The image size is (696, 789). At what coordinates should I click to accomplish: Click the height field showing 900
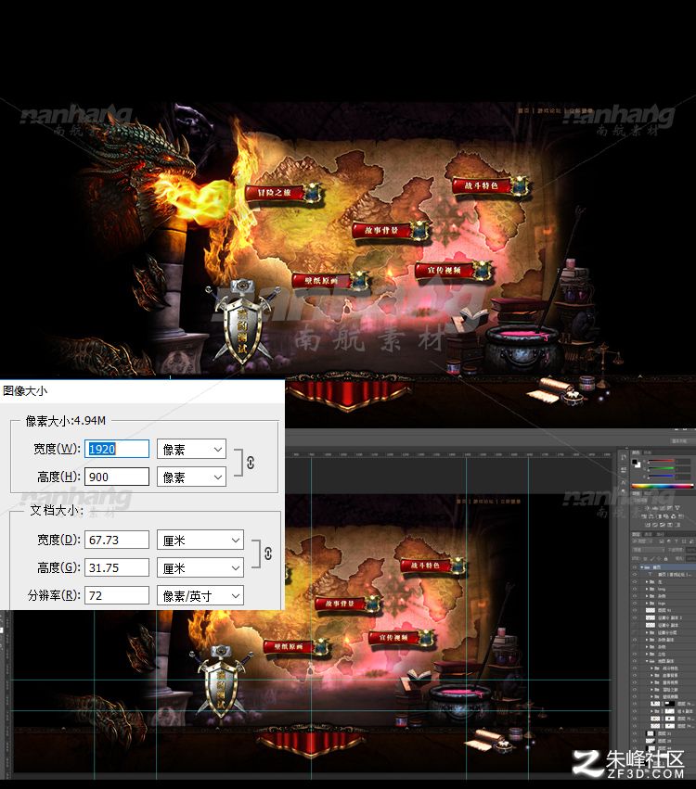pos(117,477)
